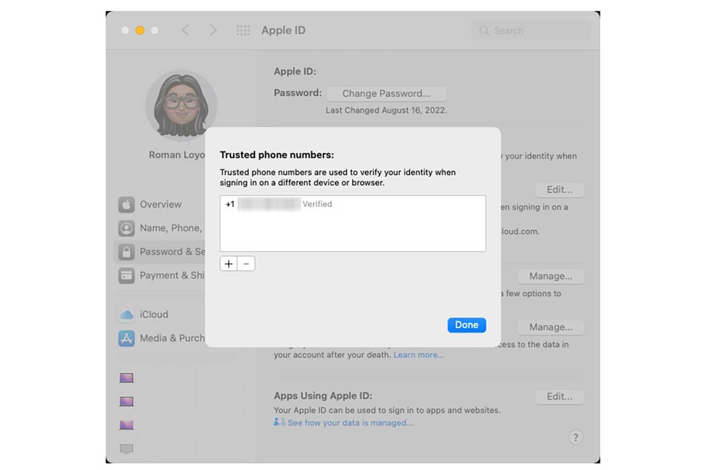The width and height of the screenshot is (706, 470).
Task: Click Edit next to two-factor authentication
Action: point(559,190)
